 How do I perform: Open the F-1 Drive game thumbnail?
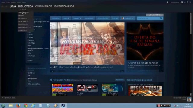pos(87,88)
